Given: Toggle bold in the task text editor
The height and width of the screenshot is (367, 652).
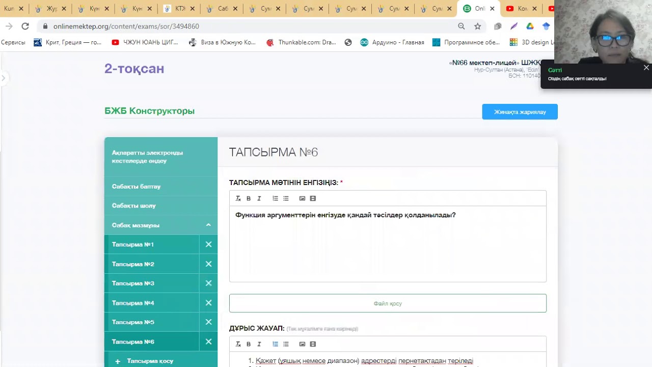Looking at the screenshot, I should pyautogui.click(x=249, y=198).
